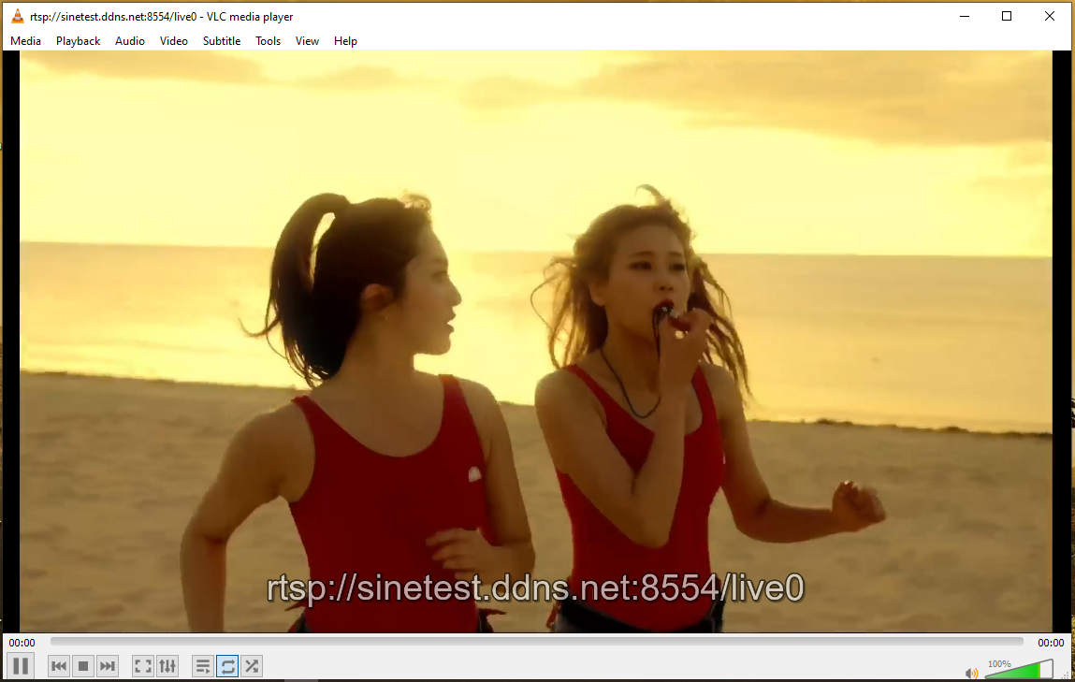Toggle random shuffle playback
The image size is (1075, 682).
pyautogui.click(x=252, y=665)
